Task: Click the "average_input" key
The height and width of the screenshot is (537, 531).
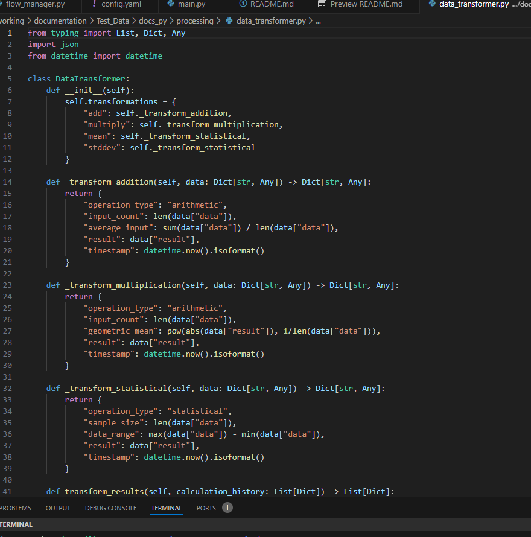Action: (x=118, y=227)
